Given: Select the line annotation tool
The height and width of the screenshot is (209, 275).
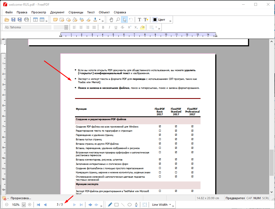Looking at the screenshot, I should click(88, 20).
